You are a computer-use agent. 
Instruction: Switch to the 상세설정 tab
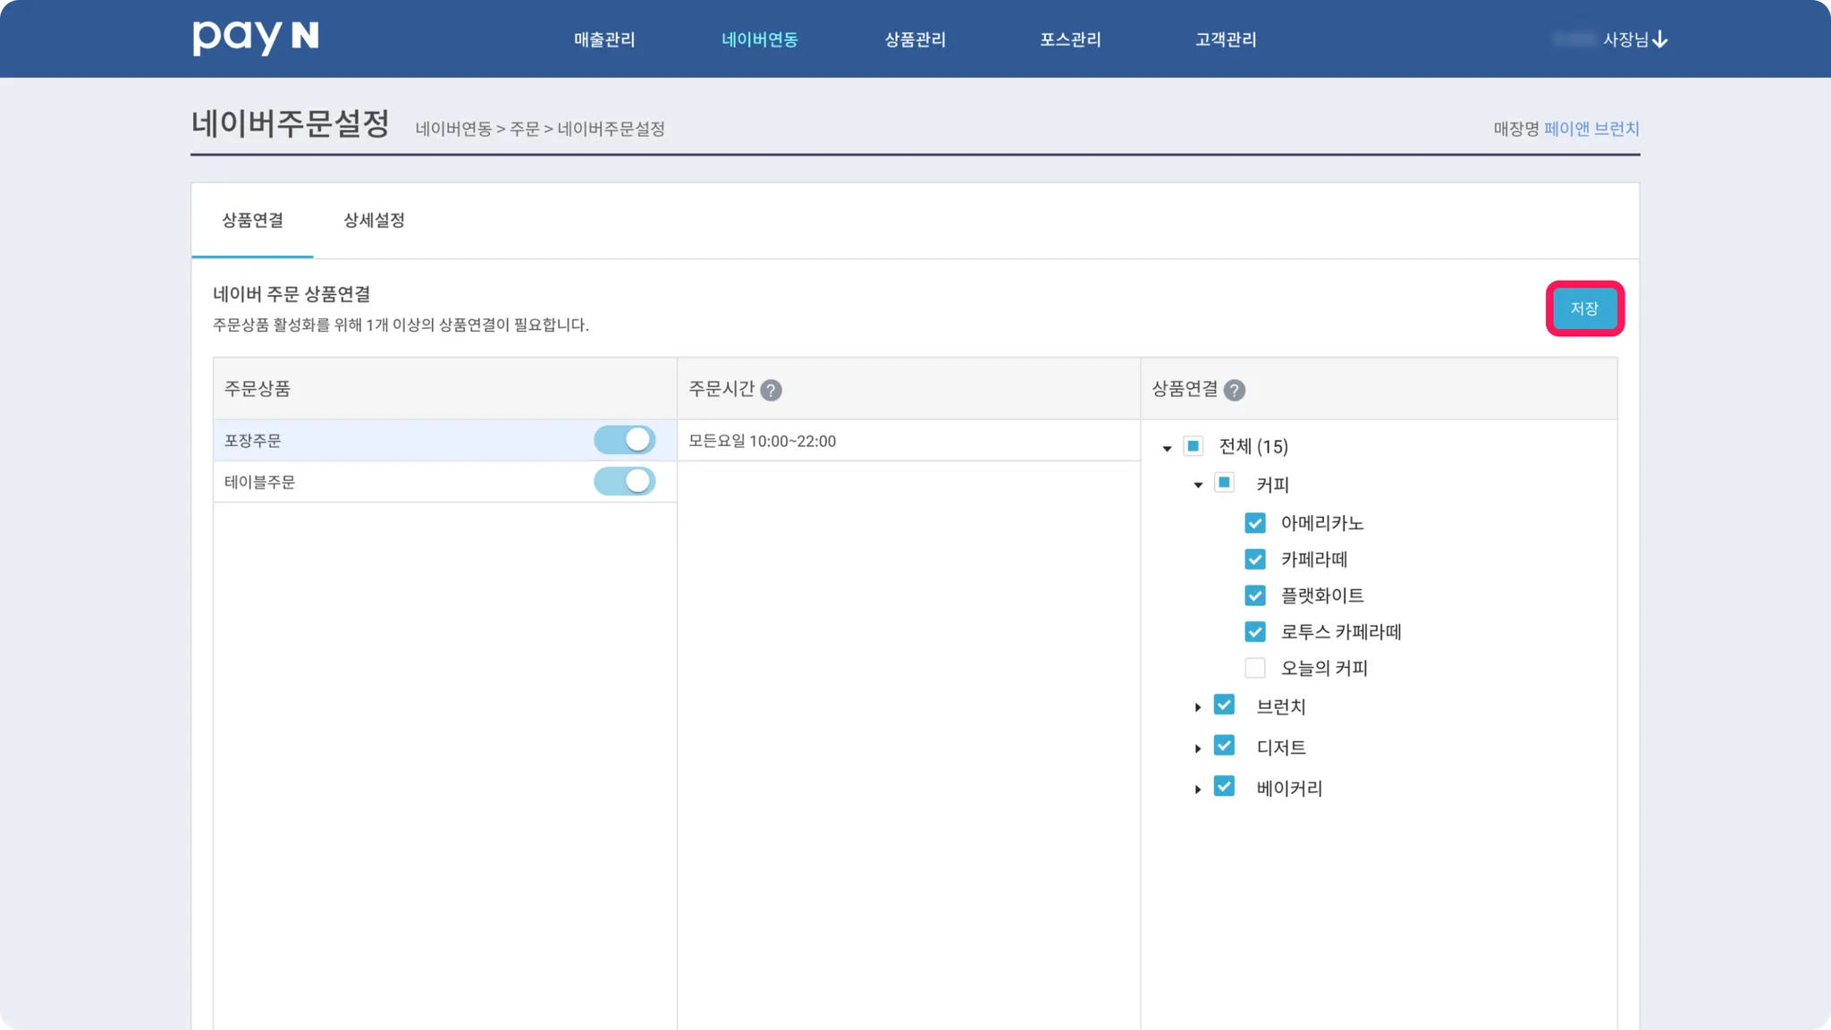(x=374, y=220)
